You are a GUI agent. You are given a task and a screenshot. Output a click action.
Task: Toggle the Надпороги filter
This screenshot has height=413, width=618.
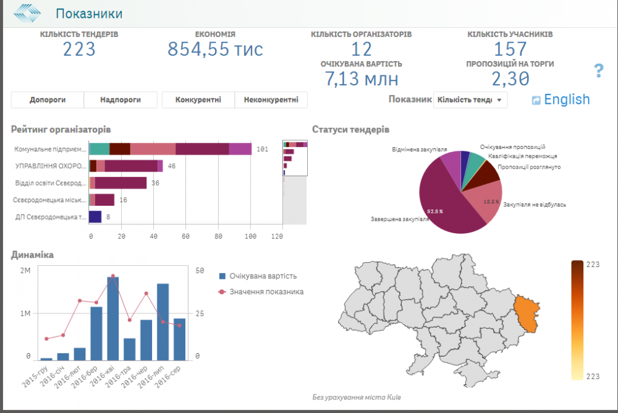(120, 100)
